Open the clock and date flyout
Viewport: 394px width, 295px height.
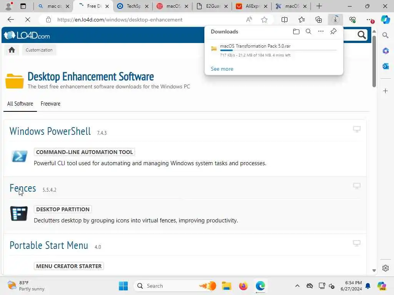click(351, 286)
